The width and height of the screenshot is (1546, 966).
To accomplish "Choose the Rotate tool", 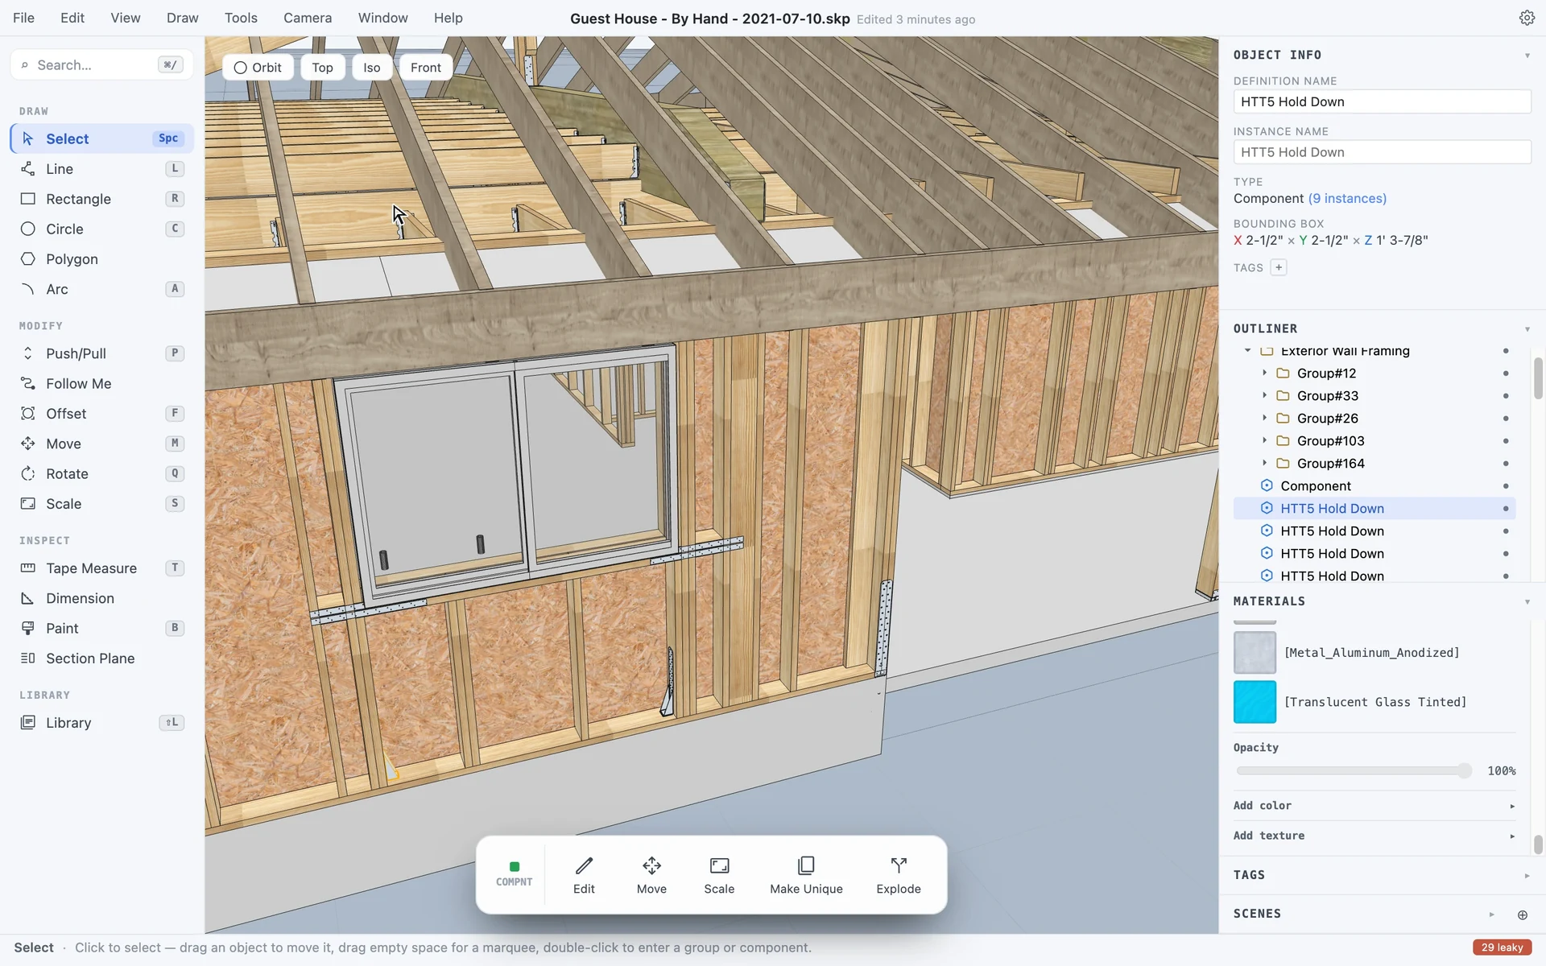I will [x=102, y=474].
